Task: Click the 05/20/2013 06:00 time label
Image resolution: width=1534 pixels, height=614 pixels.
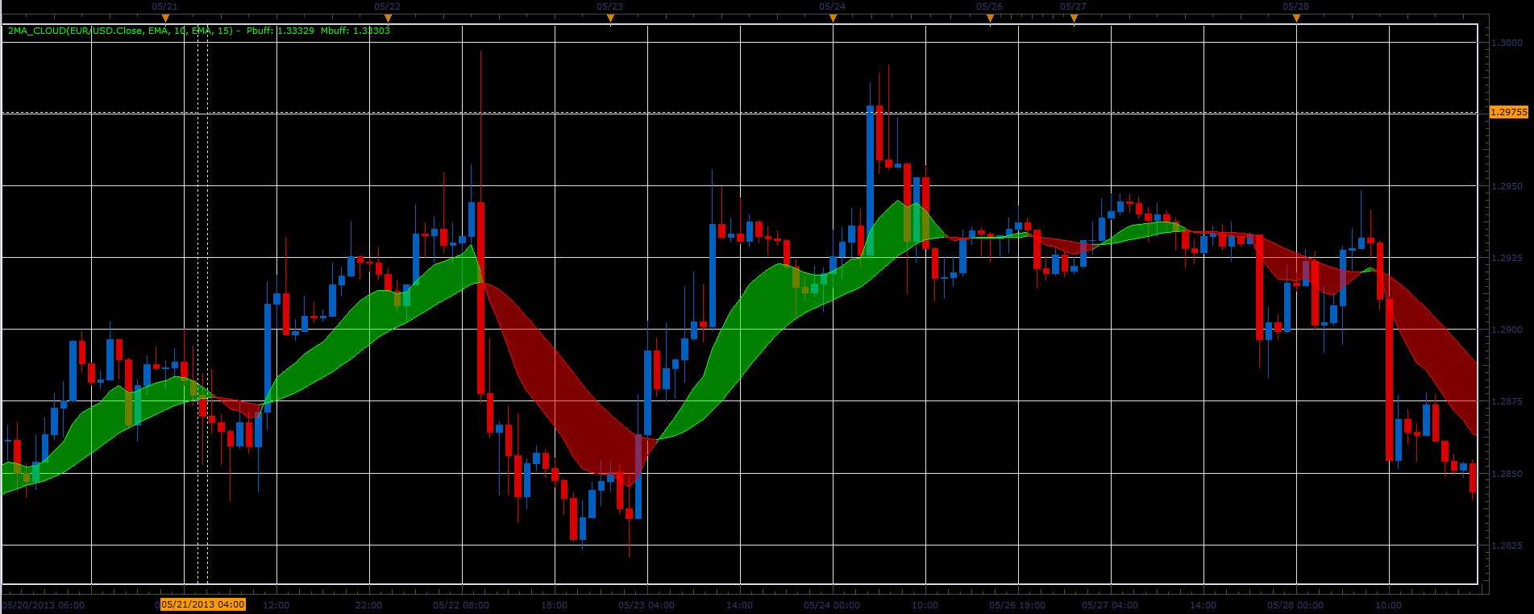Action: coord(44,605)
